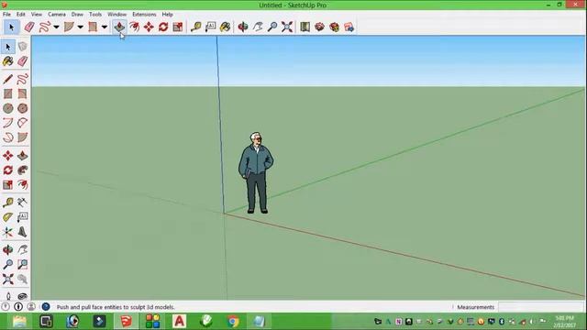Expand the arc tool dropdown arrow
Viewport: 587px width, 330px height.
coord(80,27)
